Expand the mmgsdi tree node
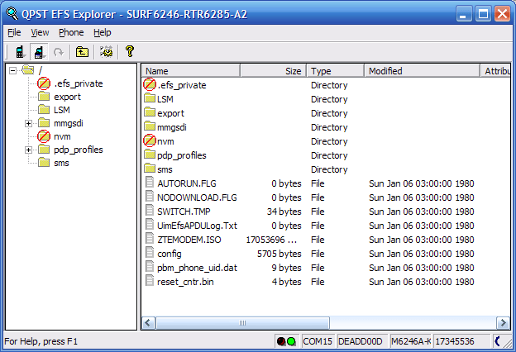Viewport: 516px width, 352px height. coord(29,123)
